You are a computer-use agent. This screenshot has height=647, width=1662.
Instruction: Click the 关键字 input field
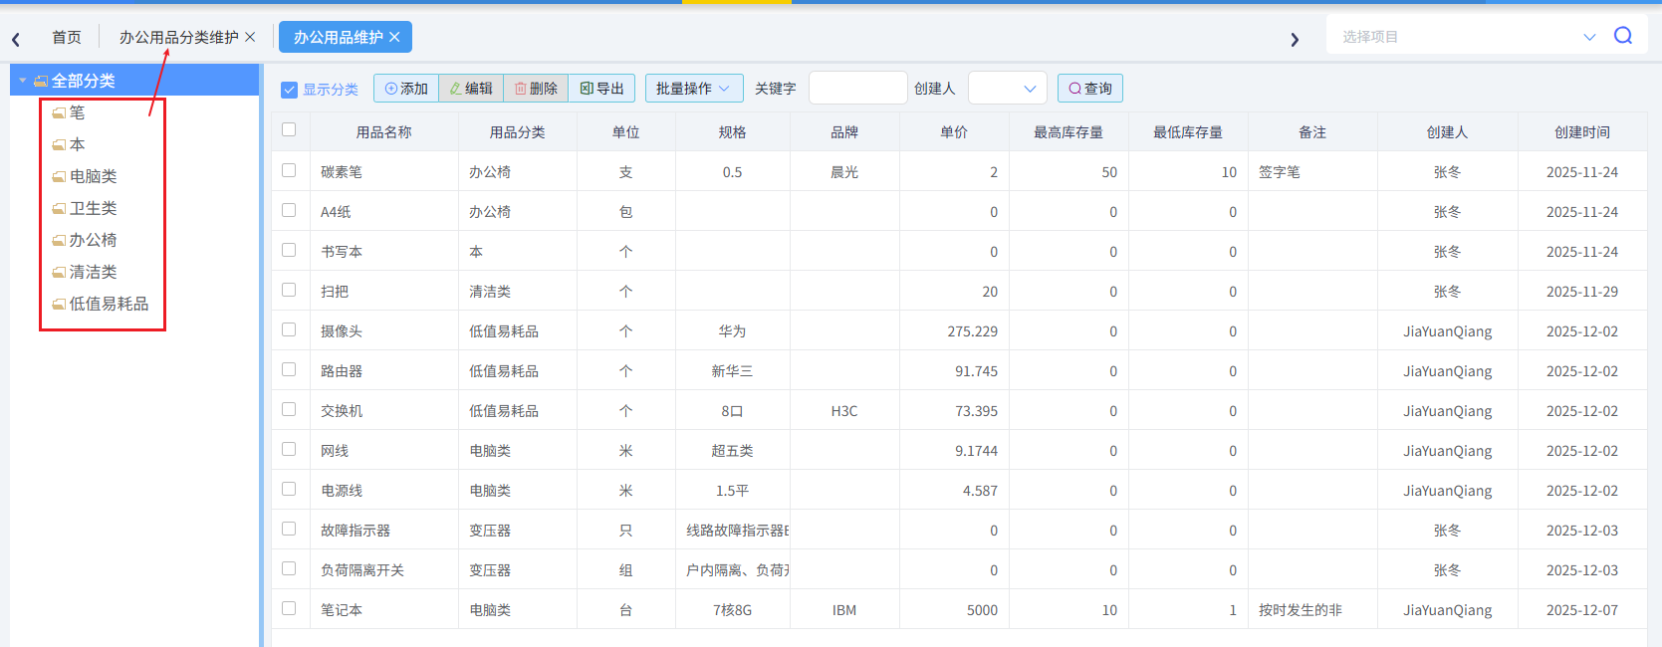858,89
